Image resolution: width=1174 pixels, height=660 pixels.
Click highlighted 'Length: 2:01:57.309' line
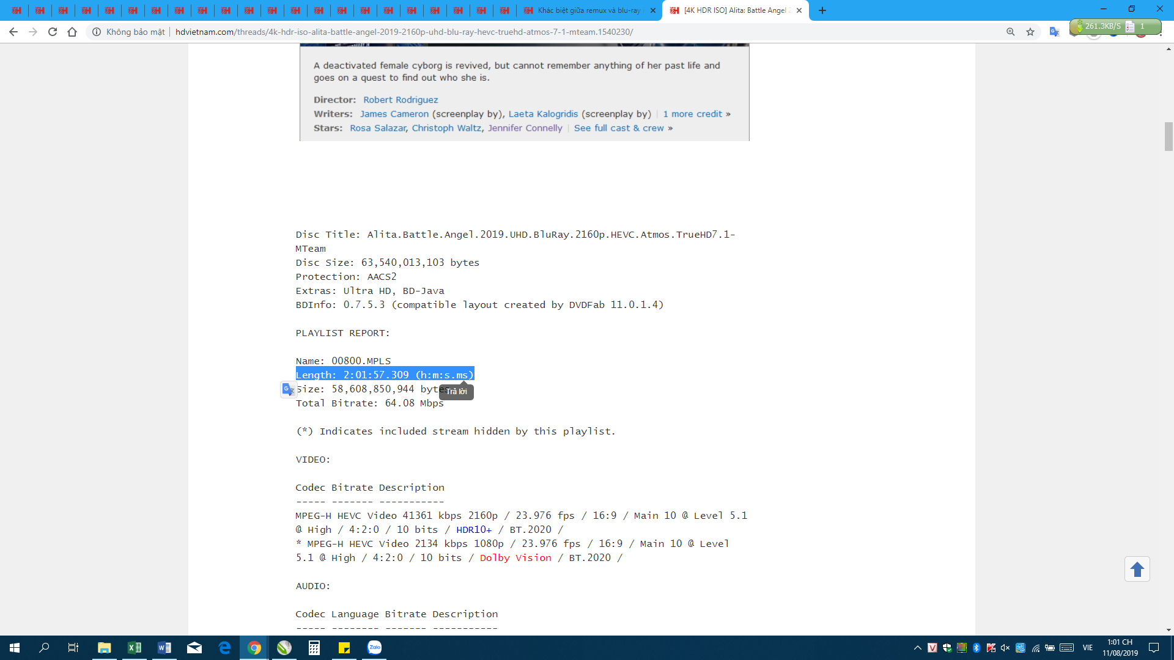[x=385, y=375]
